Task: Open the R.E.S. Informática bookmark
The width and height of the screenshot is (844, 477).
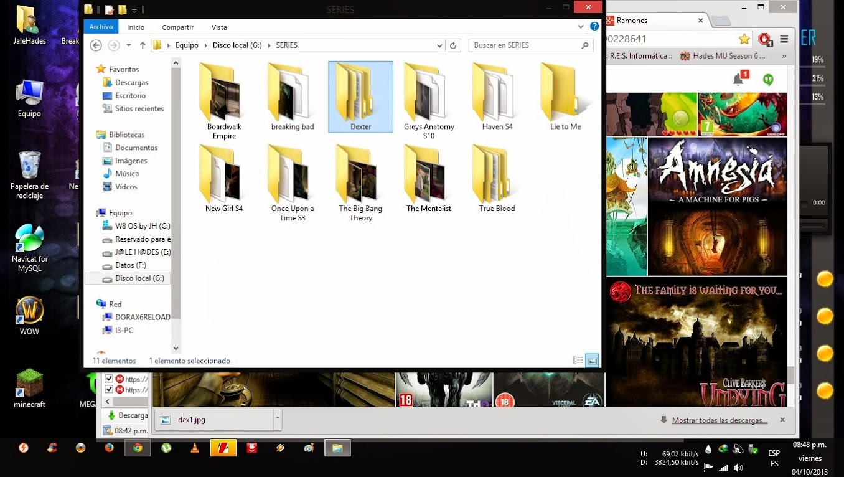Action: point(640,55)
